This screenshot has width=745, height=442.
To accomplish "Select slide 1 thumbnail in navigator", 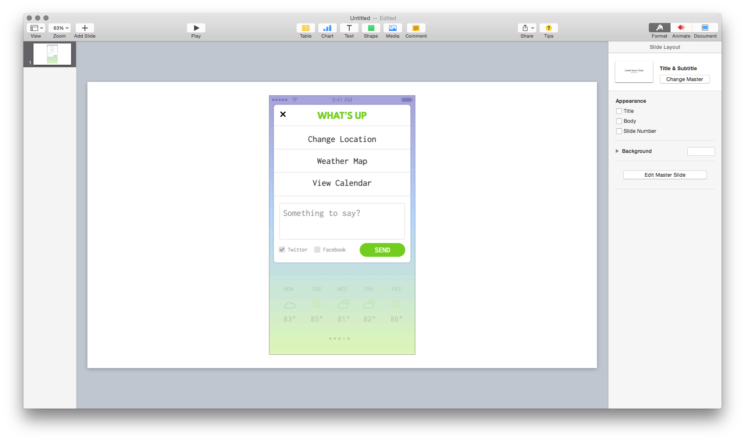I will [52, 54].
